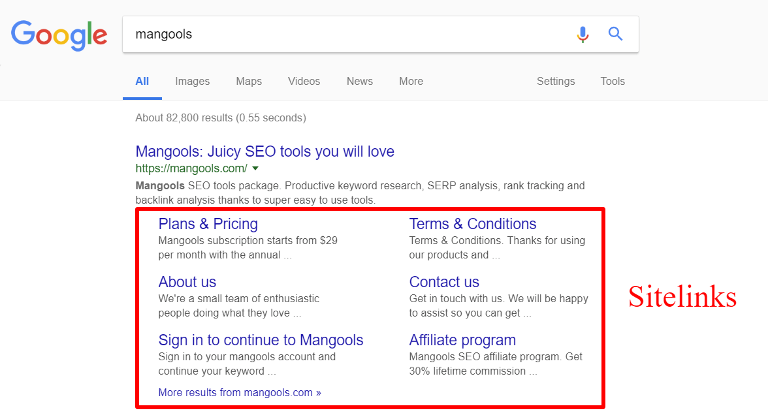This screenshot has width=768, height=419.
Task: Open the Contact us sitelink
Action: click(x=444, y=282)
